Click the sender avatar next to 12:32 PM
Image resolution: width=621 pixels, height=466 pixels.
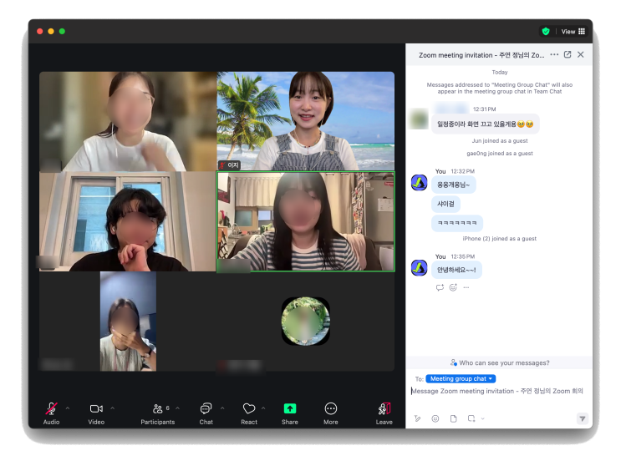(419, 183)
